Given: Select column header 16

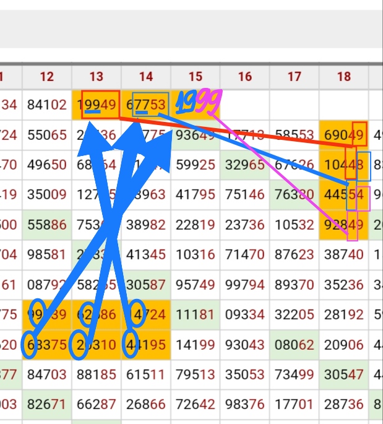Looking at the screenshot, I should pyautogui.click(x=245, y=77).
